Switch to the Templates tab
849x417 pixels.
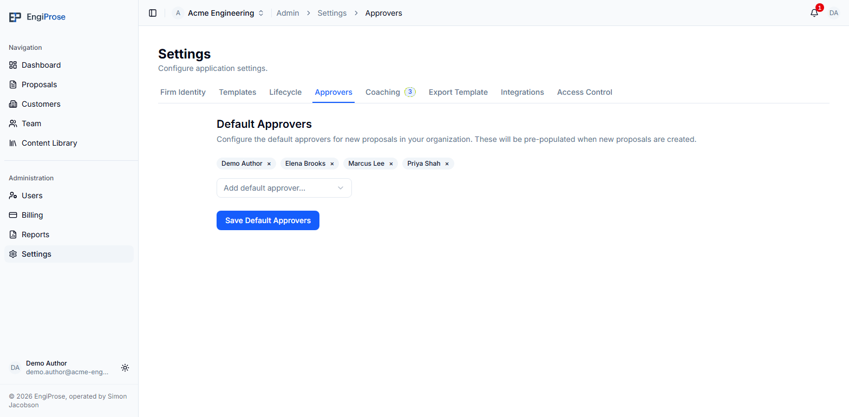click(238, 92)
